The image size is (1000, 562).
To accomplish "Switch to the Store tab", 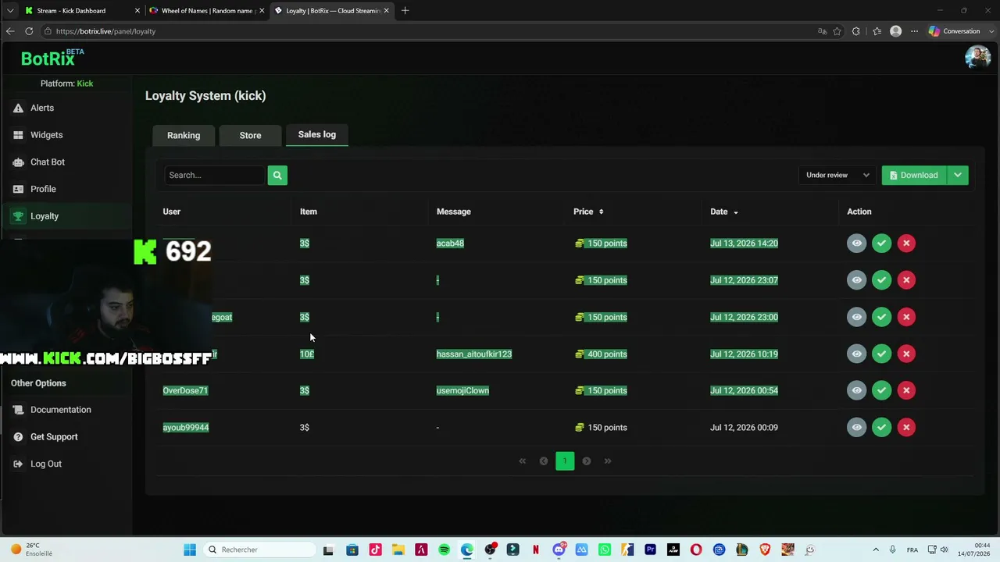I will point(250,135).
